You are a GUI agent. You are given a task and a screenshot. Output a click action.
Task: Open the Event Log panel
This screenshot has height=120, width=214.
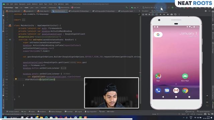pos(190,112)
